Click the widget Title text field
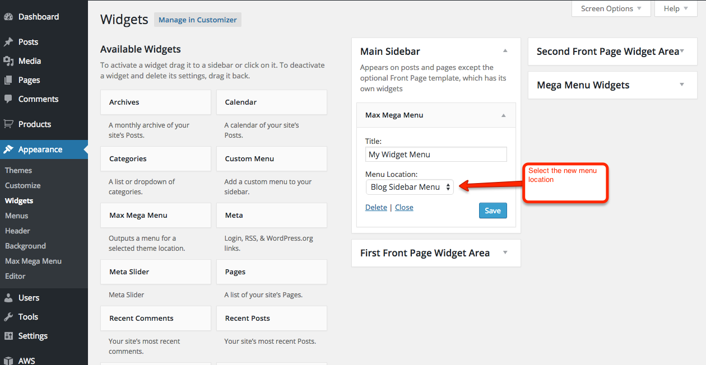The height and width of the screenshot is (365, 706). 436,155
